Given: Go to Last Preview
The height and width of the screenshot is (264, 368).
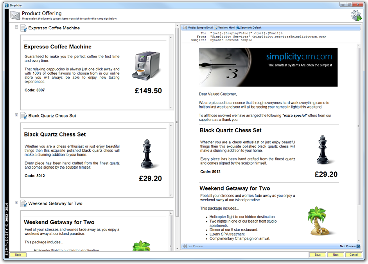Looking at the screenshot, I should (x=193, y=246).
